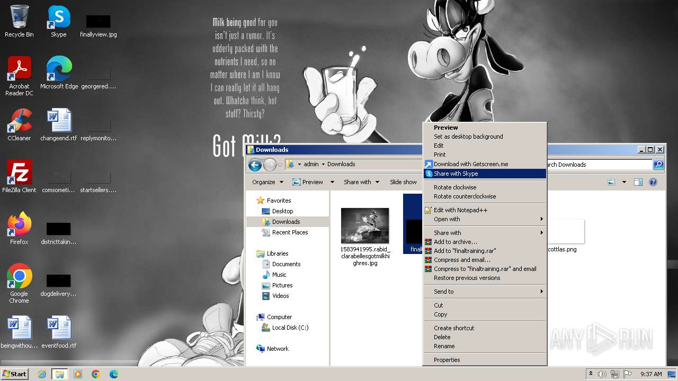Open the Preview dropdown arrow
Screen dimensions: 678x381
click(x=332, y=182)
